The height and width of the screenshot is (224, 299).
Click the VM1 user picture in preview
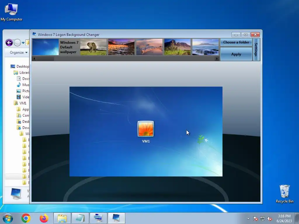click(146, 129)
